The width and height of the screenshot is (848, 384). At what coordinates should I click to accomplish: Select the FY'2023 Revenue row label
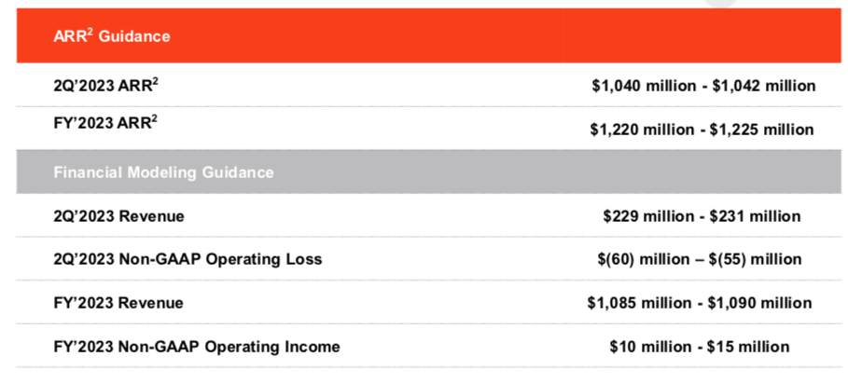(x=118, y=303)
